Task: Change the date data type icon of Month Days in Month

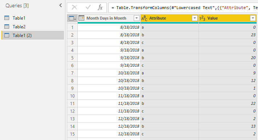Action: [x=81, y=18]
